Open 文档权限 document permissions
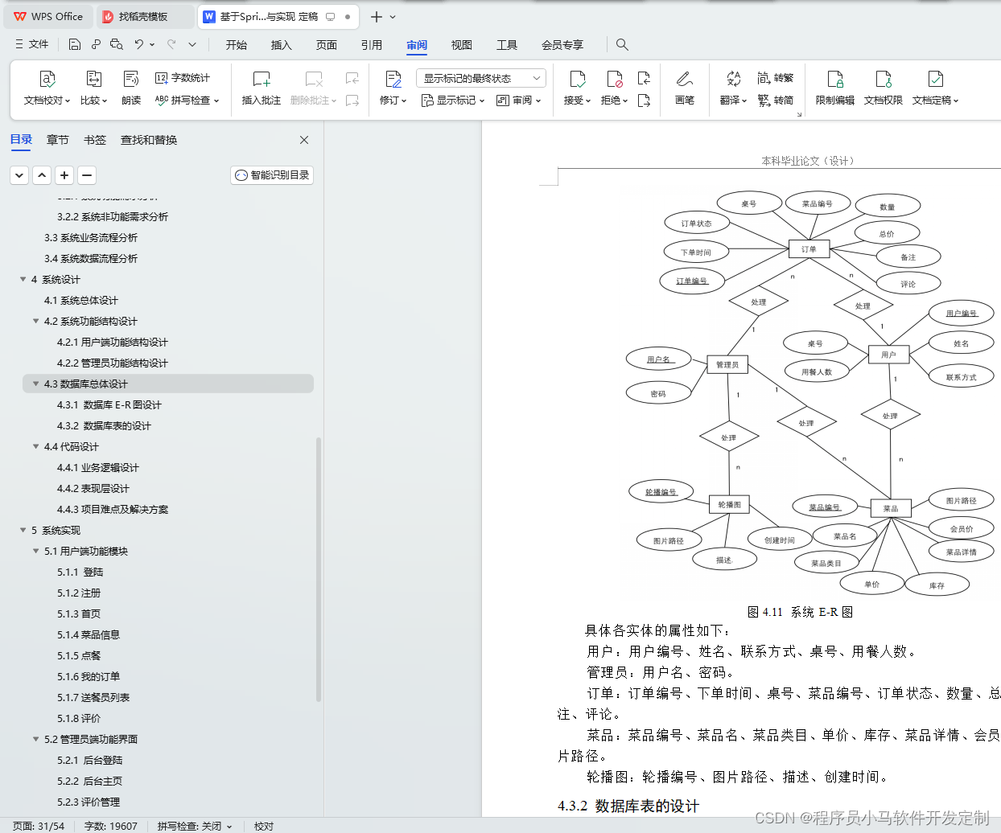 coord(884,88)
